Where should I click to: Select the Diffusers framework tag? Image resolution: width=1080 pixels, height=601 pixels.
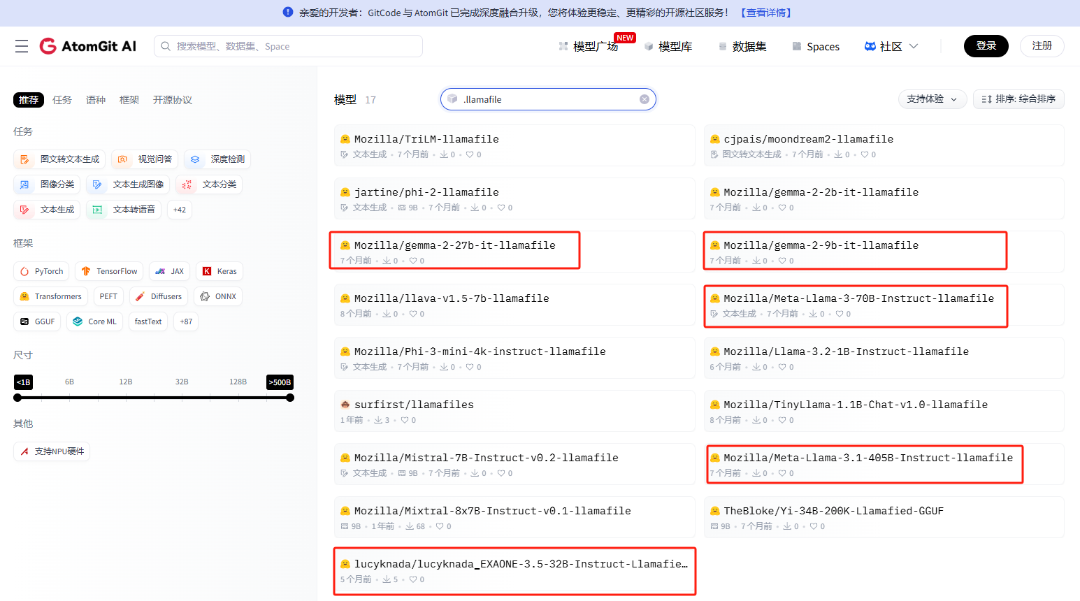(159, 296)
